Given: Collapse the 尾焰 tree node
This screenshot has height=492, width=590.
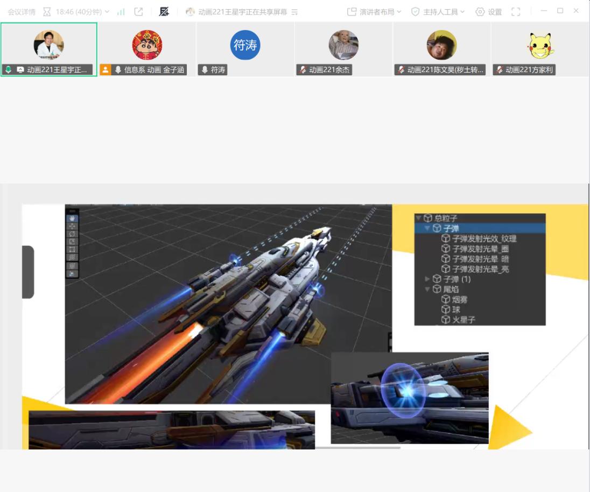Looking at the screenshot, I should click(x=427, y=289).
